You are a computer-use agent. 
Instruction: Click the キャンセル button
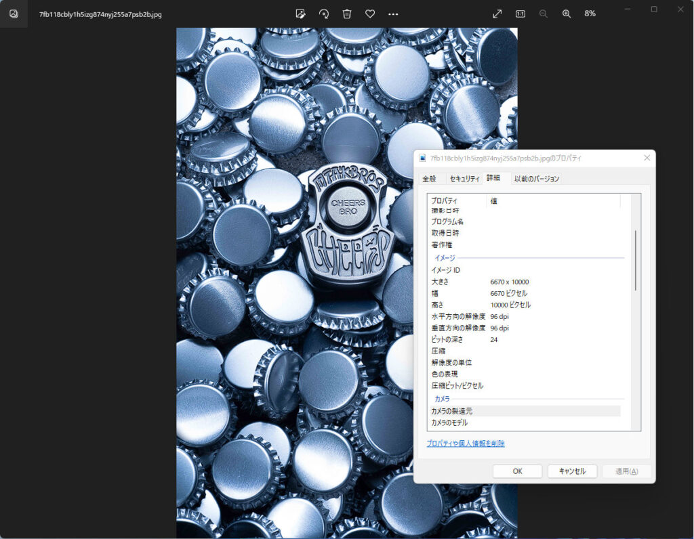(x=572, y=471)
